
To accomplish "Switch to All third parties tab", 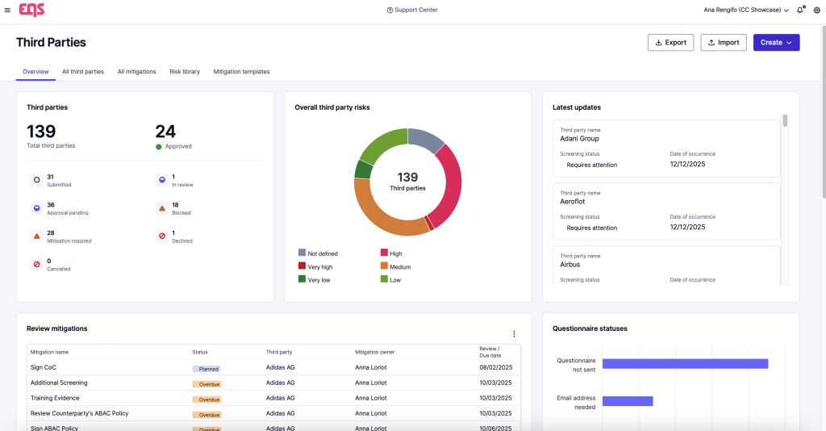I will point(83,72).
